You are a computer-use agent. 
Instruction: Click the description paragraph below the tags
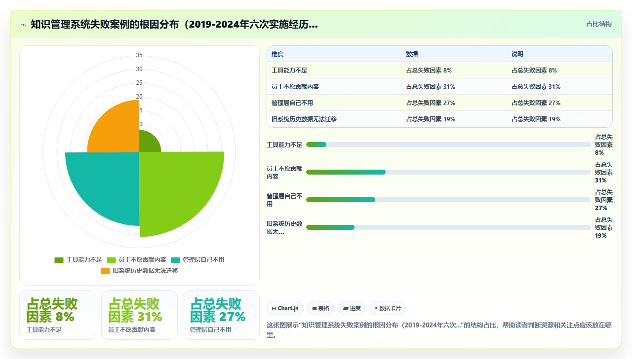[439, 330]
